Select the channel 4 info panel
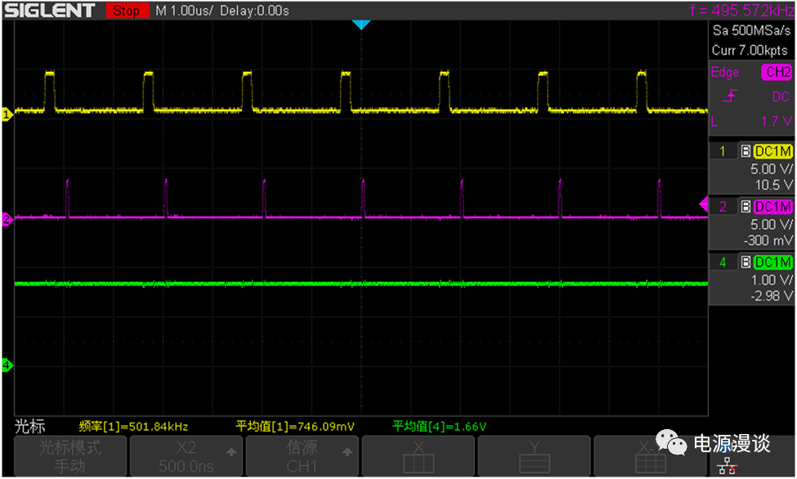This screenshot has height=479, width=797. click(751, 278)
